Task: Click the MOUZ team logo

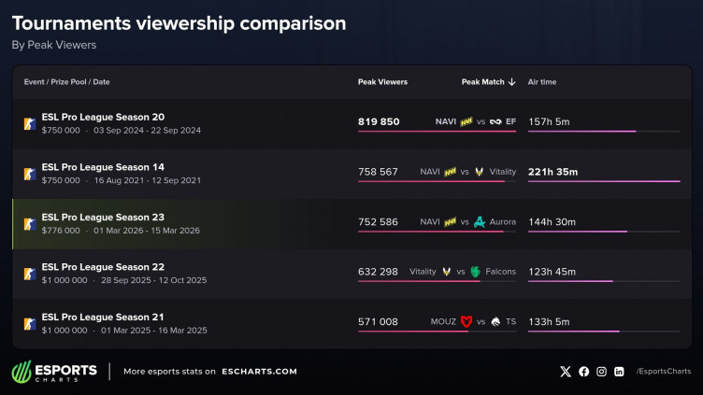Action: (466, 322)
